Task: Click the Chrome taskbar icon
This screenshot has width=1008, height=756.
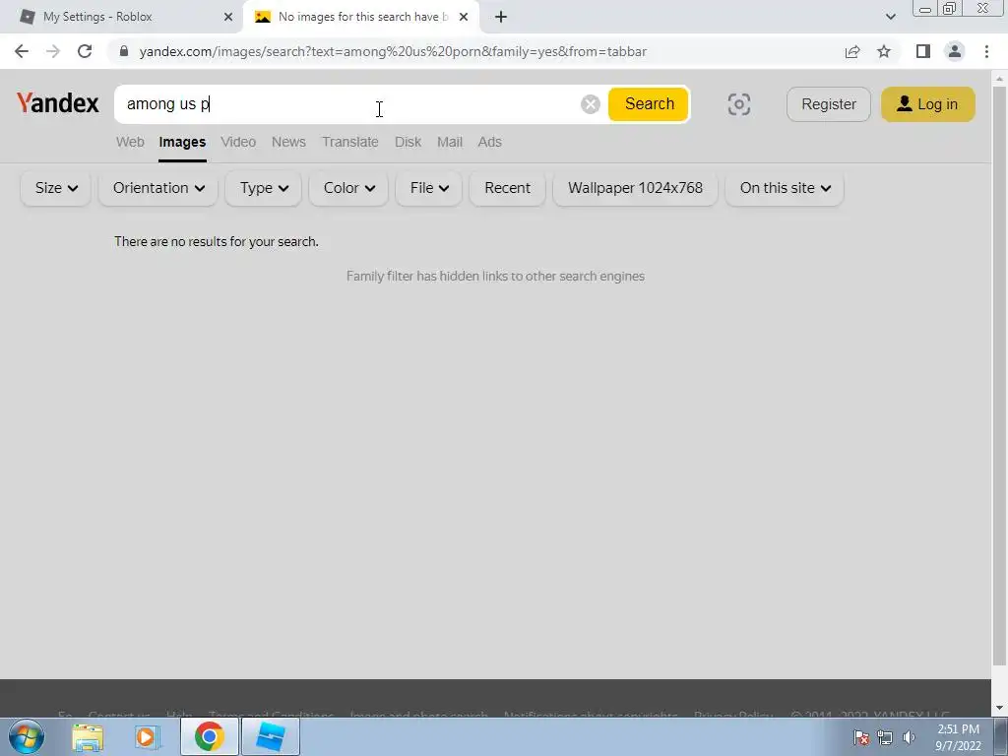Action: (x=209, y=736)
